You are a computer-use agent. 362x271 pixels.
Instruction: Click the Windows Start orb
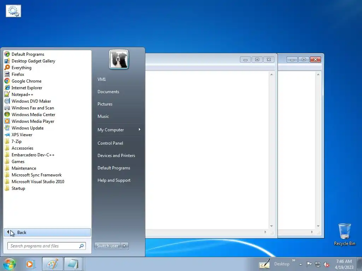pyautogui.click(x=10, y=264)
